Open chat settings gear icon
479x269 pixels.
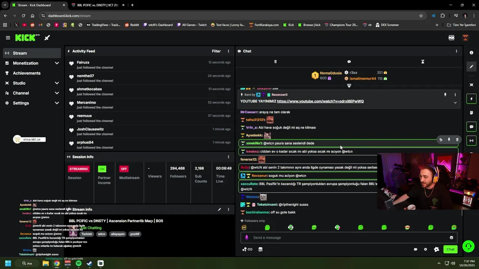point(425,250)
